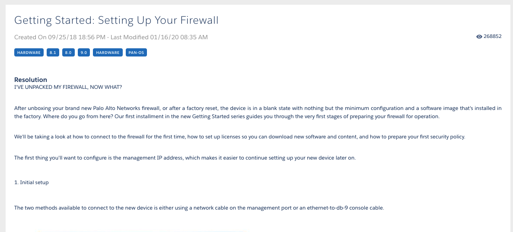
Task: Click the article title Getting Started heading
Action: click(116, 20)
